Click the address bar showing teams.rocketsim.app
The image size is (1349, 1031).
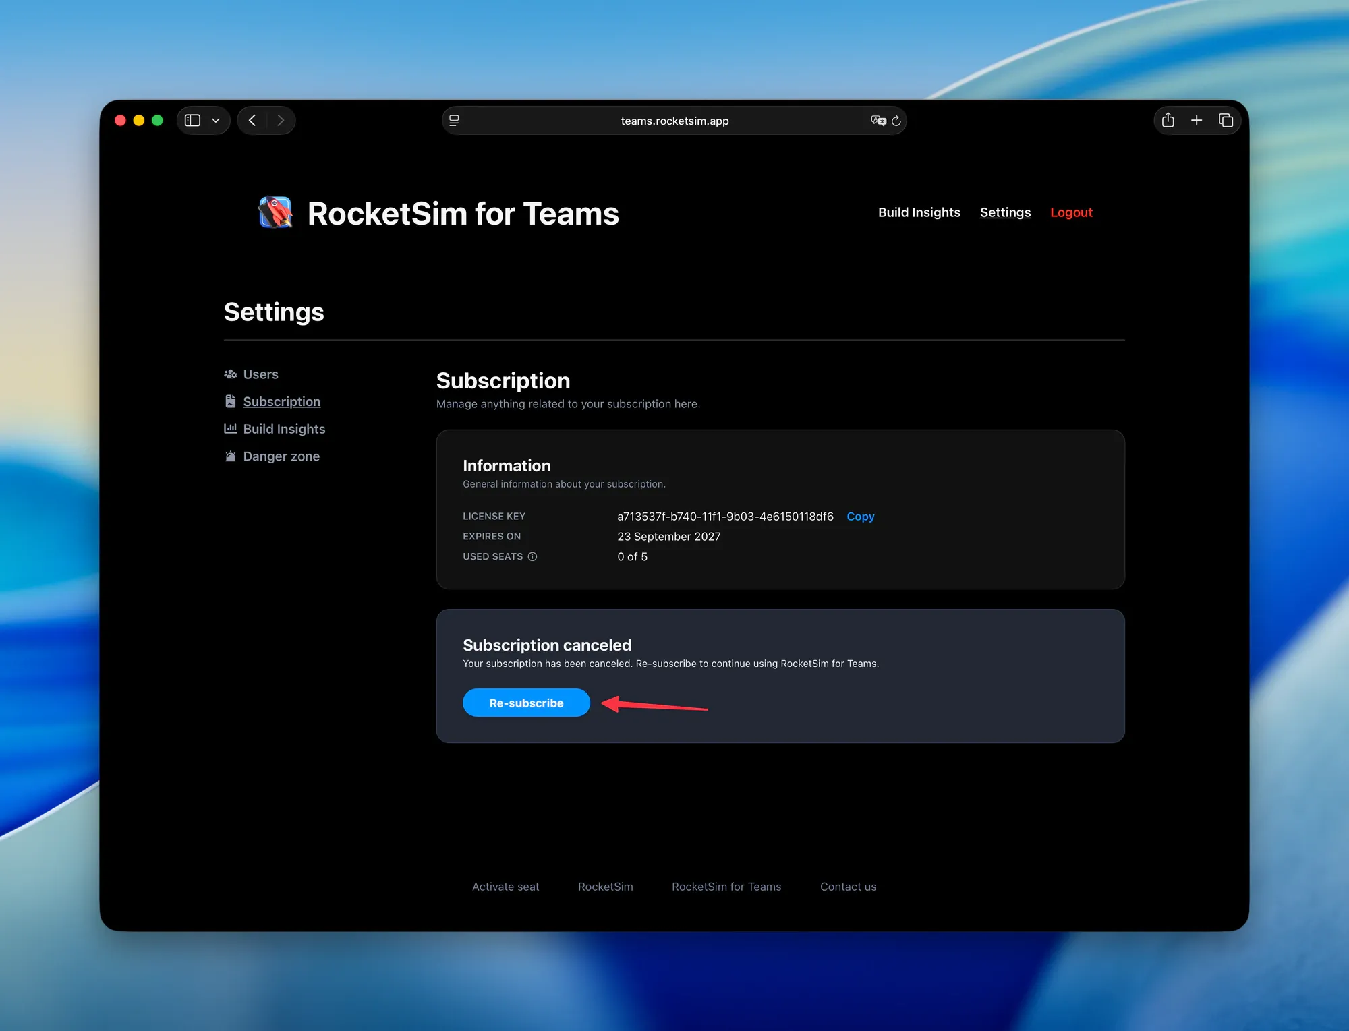[x=674, y=120]
